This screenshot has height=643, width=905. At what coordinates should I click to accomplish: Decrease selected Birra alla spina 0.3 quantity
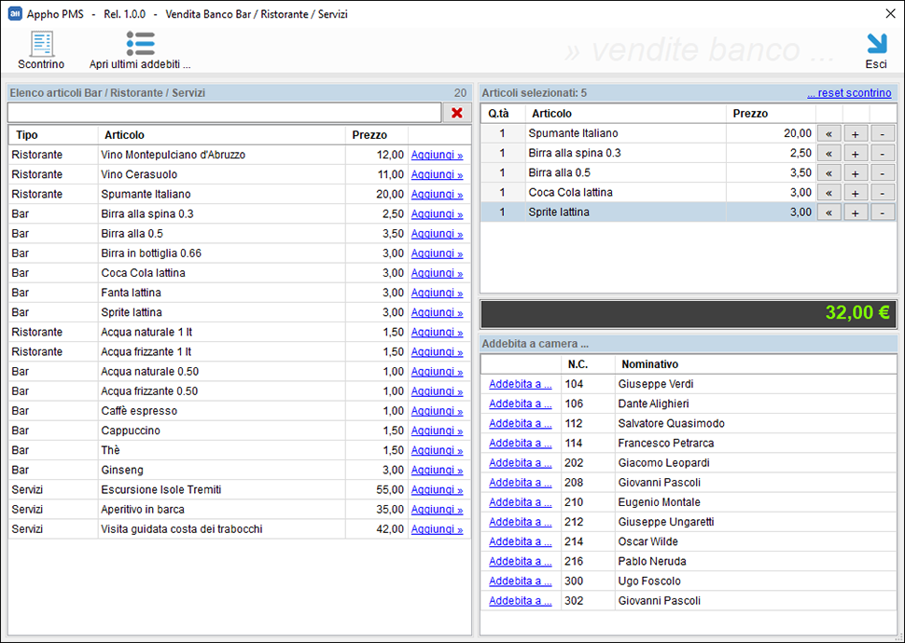pos(883,154)
